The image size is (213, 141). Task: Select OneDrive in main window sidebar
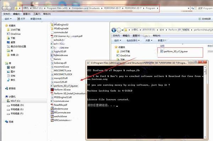(x=14, y=34)
